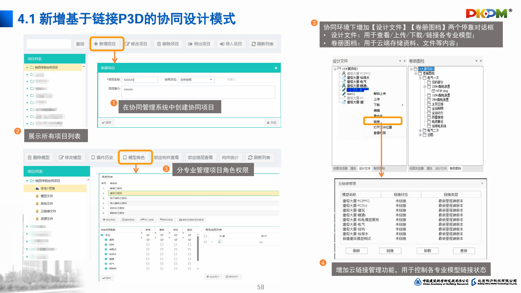
Task: Click 刷新 in the 云链接管理 dialog
Action: [357, 251]
